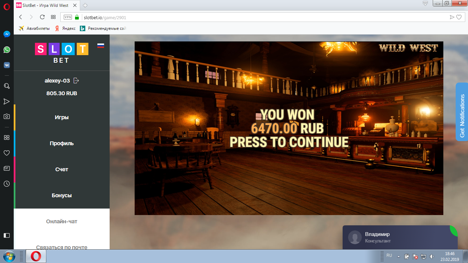Open WhatsApp in the Opera sidebar
468x263 pixels.
point(7,50)
